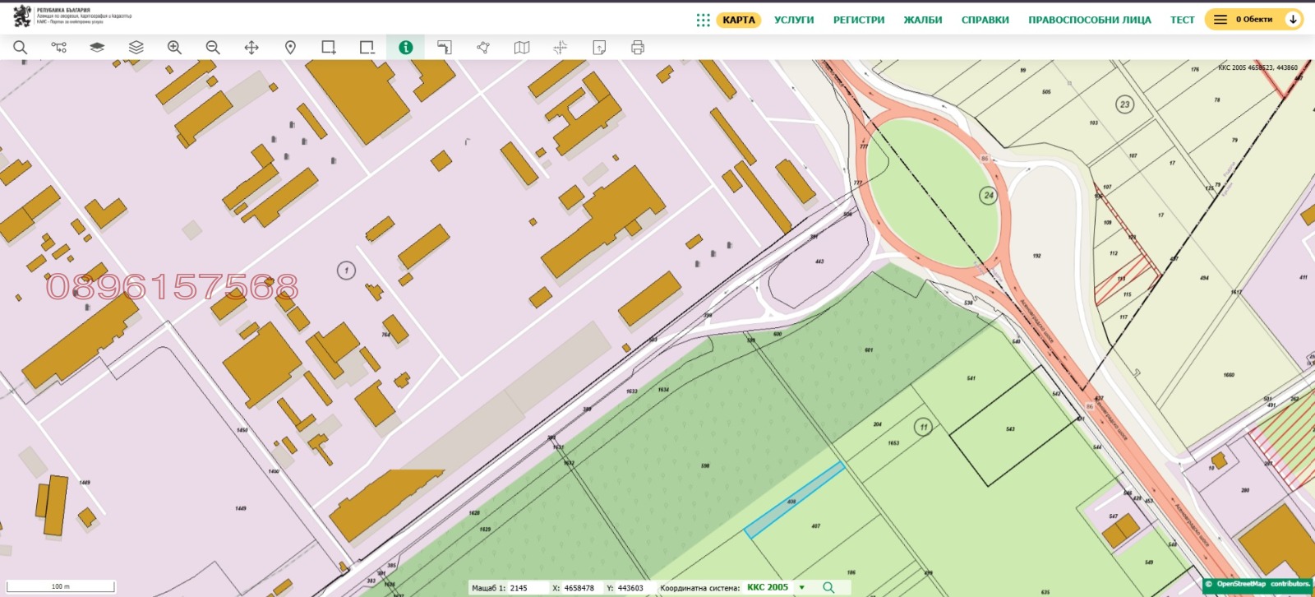Select the zoom out tool

213,48
